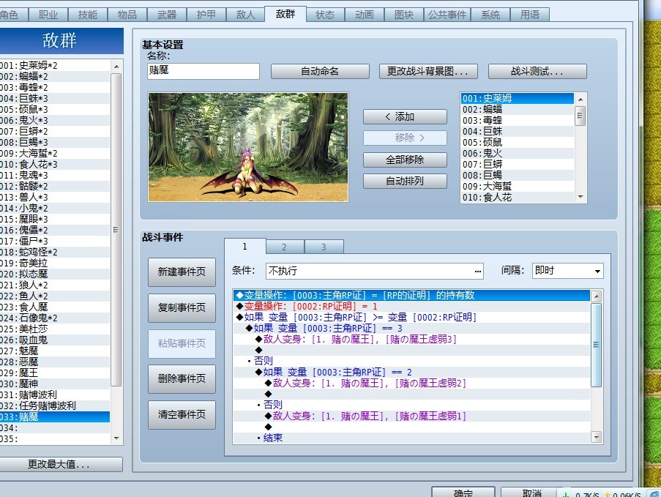
Task: Select the line 如果 变量 [0003:主角RP证] == 3
Action: coord(412,328)
